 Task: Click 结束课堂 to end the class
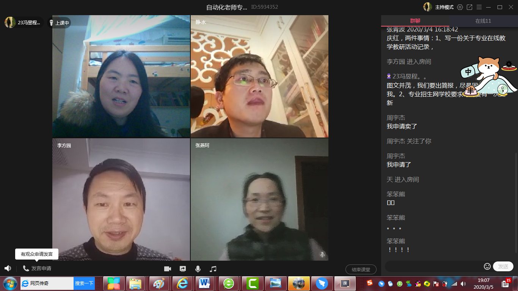pos(361,269)
